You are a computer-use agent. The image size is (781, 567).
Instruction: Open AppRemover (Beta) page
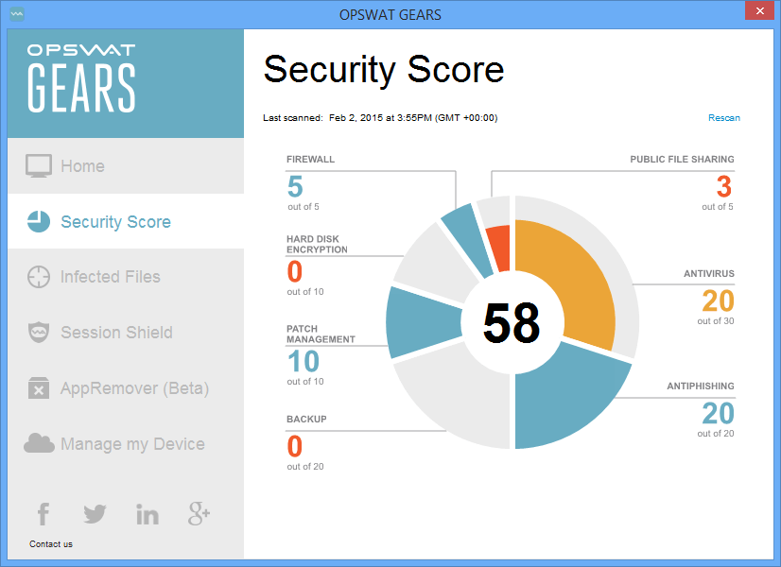(126, 387)
